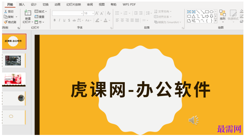
Task: Clear all formatting with the eraser A icon
Action: 109,13
